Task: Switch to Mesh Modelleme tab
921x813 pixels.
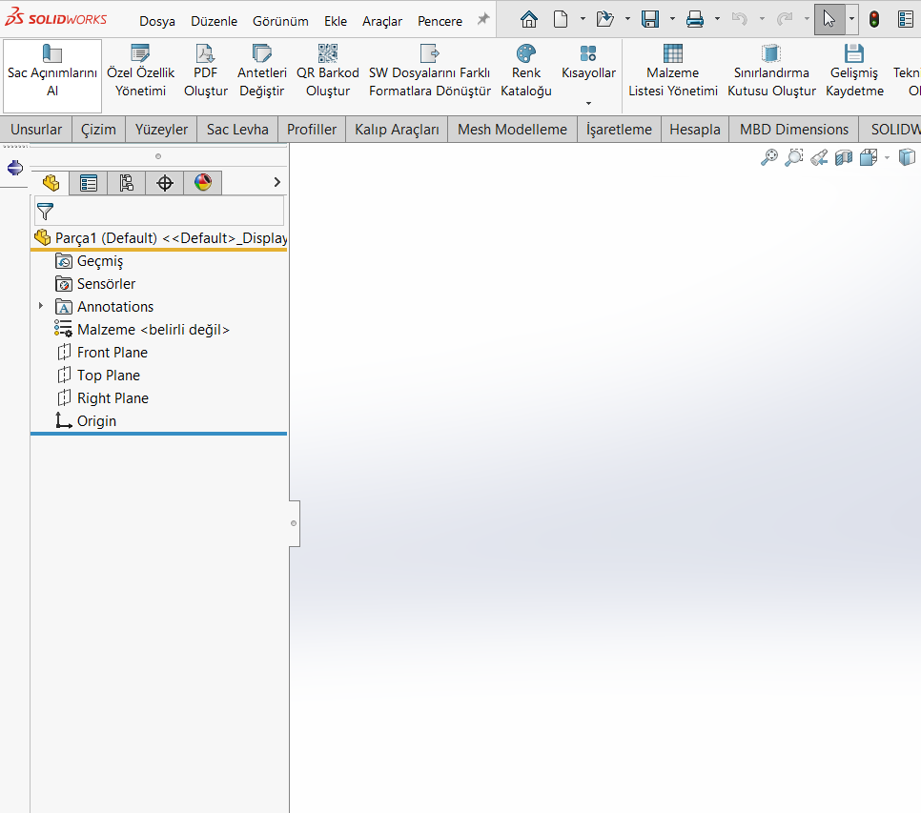Action: 512,129
